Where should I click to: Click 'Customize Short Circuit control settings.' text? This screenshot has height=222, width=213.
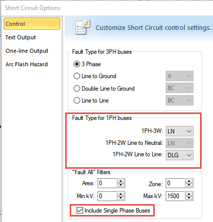point(153,28)
